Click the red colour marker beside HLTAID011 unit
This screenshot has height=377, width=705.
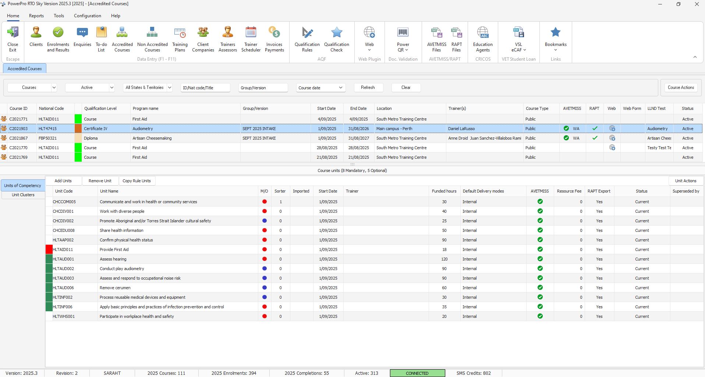pos(49,249)
